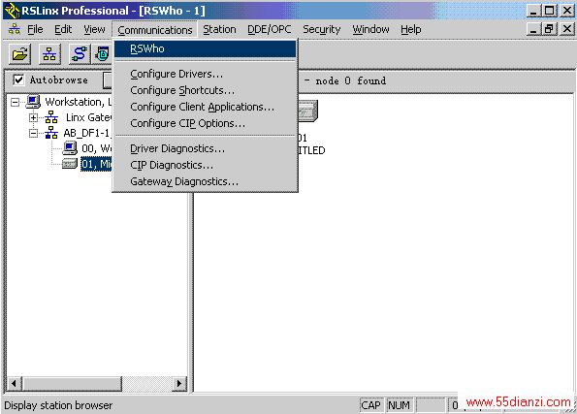
Task: Select the 00 workstation node row
Action: click(96, 148)
